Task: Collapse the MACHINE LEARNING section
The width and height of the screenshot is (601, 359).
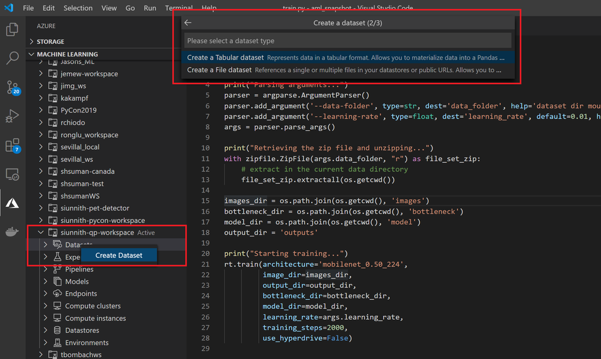Action: [32, 54]
